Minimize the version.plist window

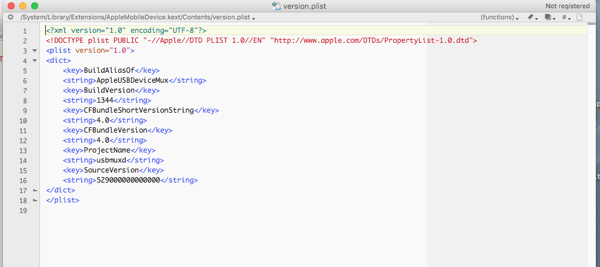pyautogui.click(x=23, y=6)
